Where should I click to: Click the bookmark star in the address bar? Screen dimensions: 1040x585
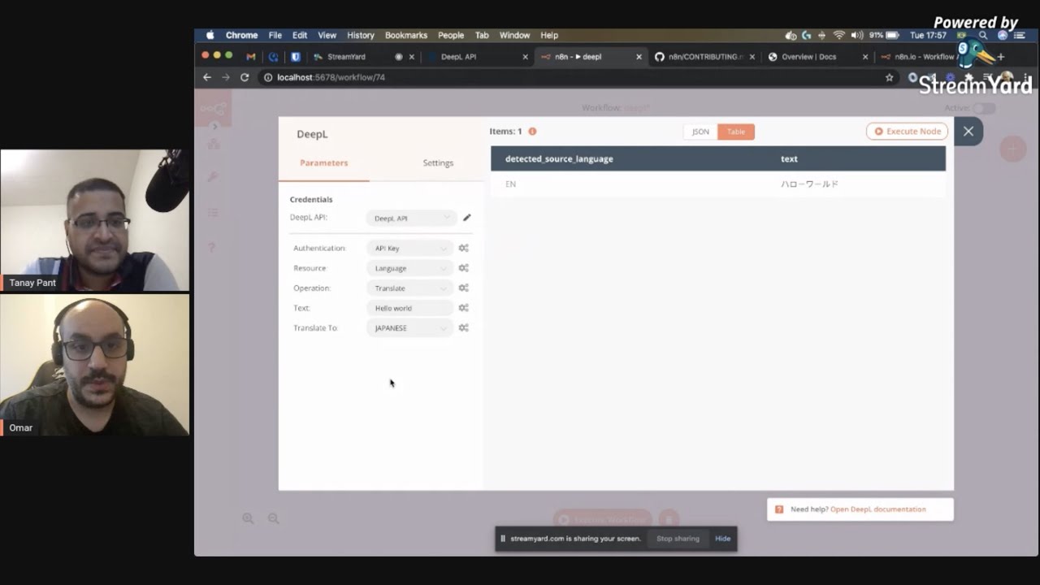coord(889,77)
